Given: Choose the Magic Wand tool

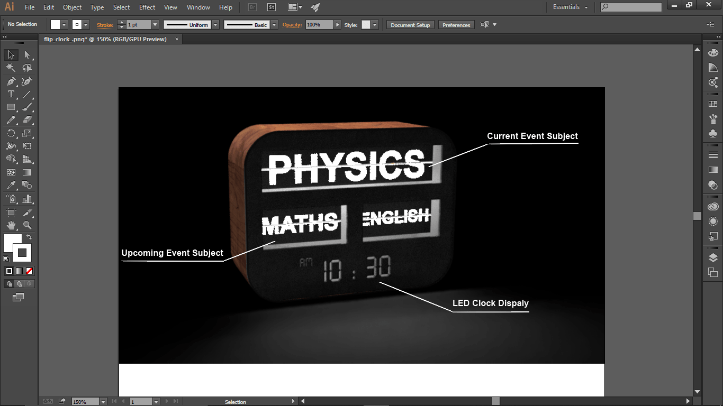Looking at the screenshot, I should click(11, 68).
